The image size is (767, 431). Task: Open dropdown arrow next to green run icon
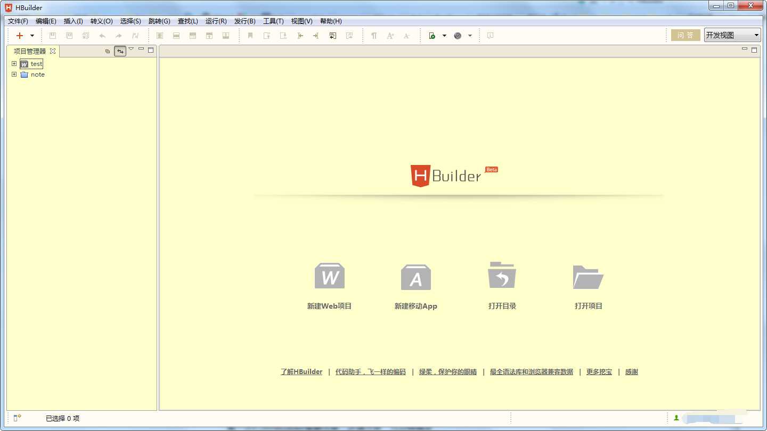pyautogui.click(x=444, y=36)
